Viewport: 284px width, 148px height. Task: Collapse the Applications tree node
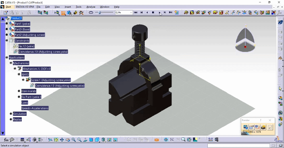[x=7, y=58]
